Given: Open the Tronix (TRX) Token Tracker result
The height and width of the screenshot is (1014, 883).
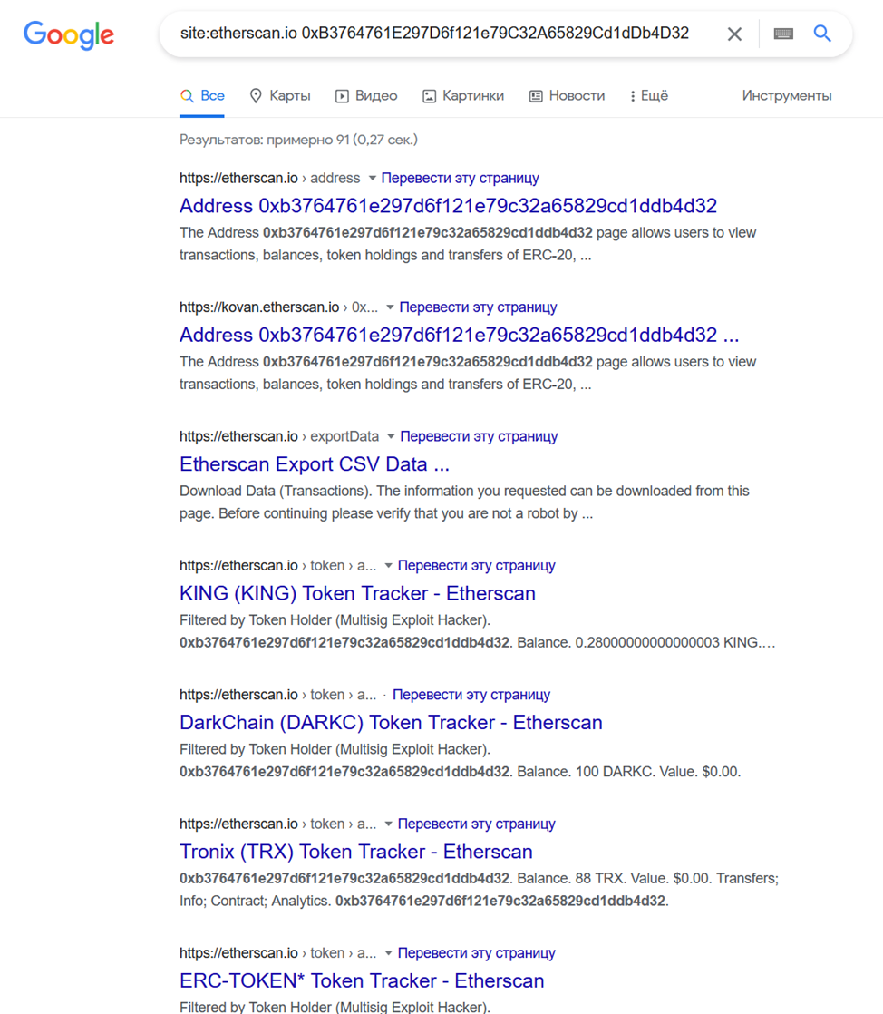Looking at the screenshot, I should (354, 852).
